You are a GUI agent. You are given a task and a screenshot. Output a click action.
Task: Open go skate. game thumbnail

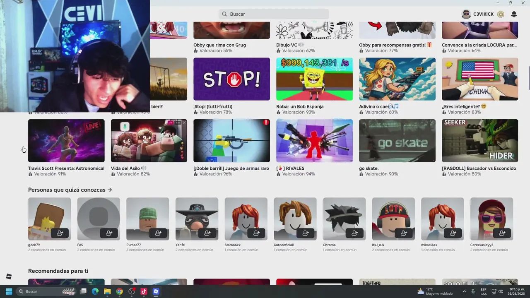point(397,141)
